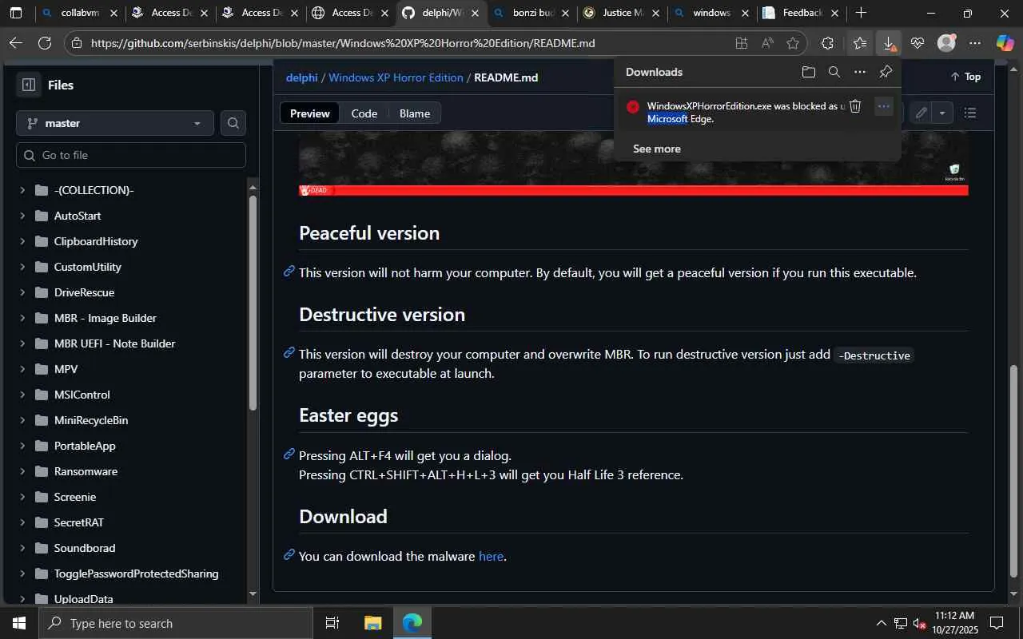The height and width of the screenshot is (639, 1023).
Task: Open a new browser tab
Action: pyautogui.click(x=861, y=13)
